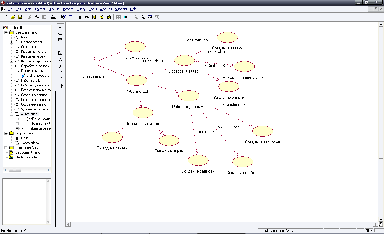Screen dimensions: 384x234
Task: Click the Cut scissors icon in the toolbar
Action: [30, 17]
